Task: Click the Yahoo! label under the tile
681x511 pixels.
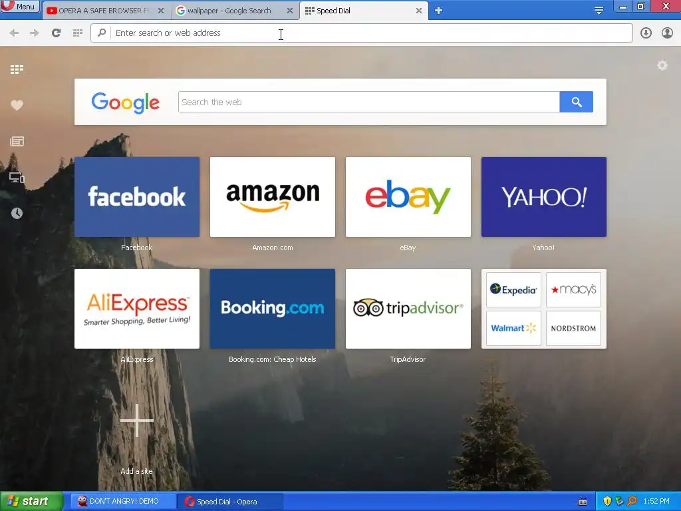Action: pos(543,248)
